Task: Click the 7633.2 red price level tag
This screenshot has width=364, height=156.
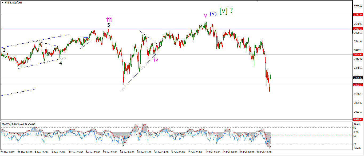Action: tap(357, 28)
